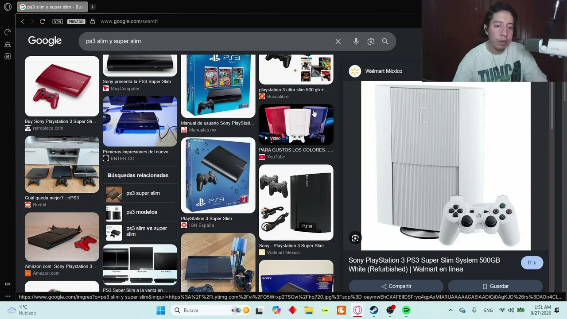Go to Google home via logo
The width and height of the screenshot is (567, 319).
[x=45, y=41]
